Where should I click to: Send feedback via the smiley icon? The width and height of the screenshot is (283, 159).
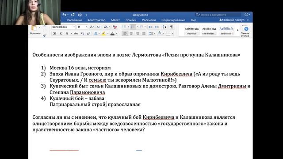point(246,15)
